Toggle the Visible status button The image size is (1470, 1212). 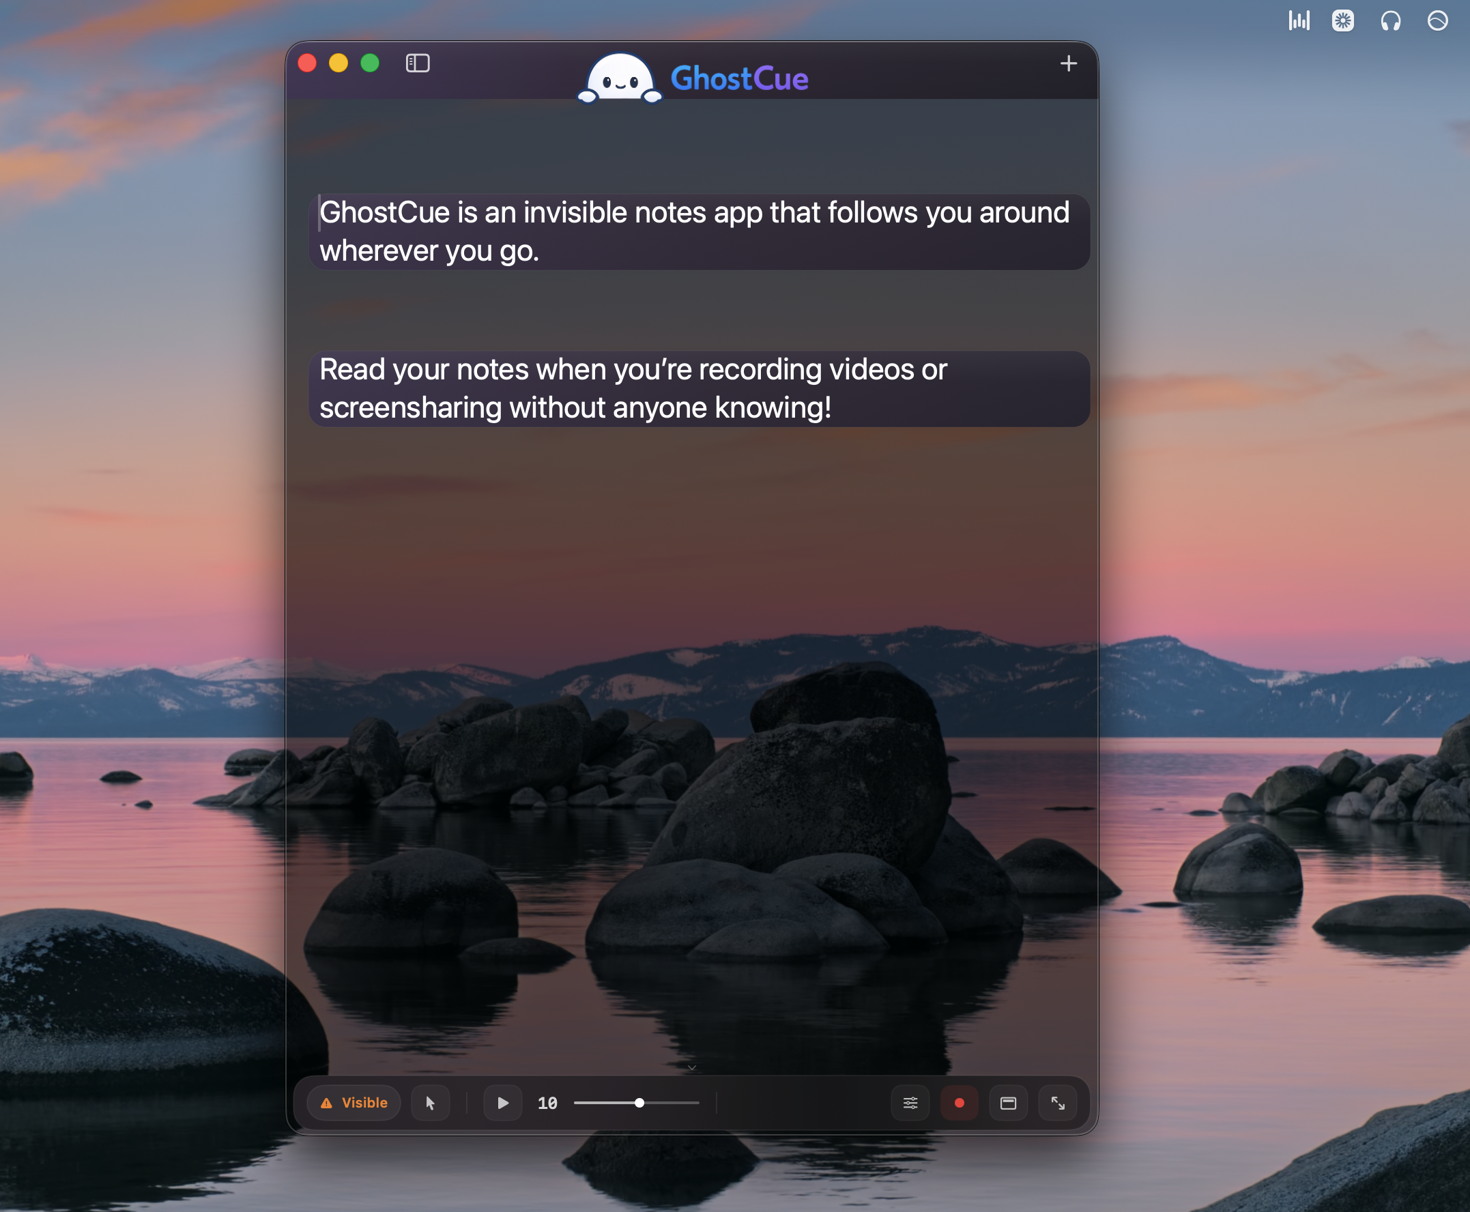point(354,1102)
